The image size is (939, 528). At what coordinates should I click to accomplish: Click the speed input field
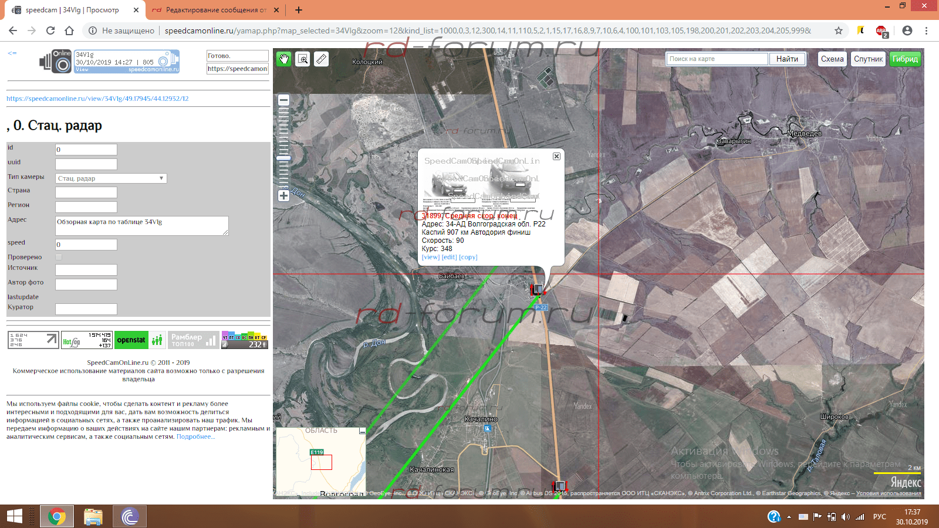coord(86,245)
